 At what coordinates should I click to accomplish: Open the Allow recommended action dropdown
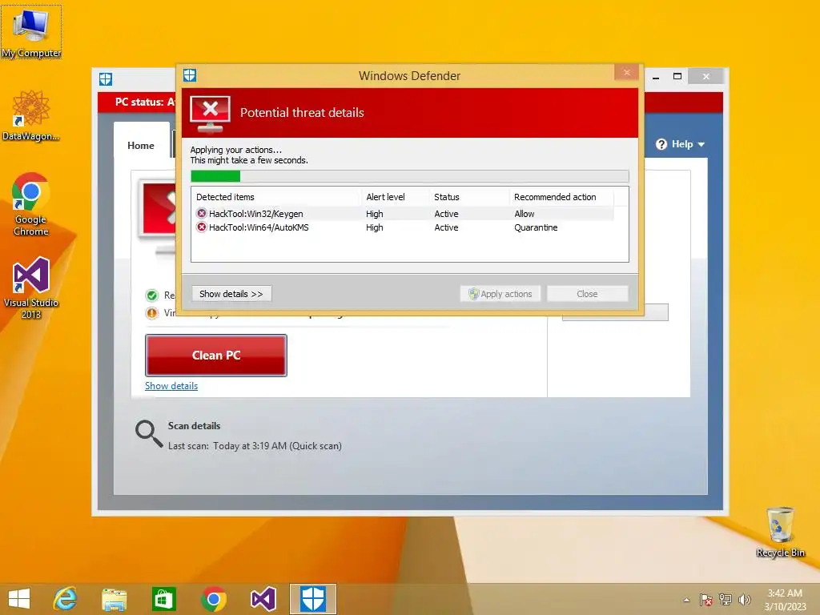tap(562, 213)
